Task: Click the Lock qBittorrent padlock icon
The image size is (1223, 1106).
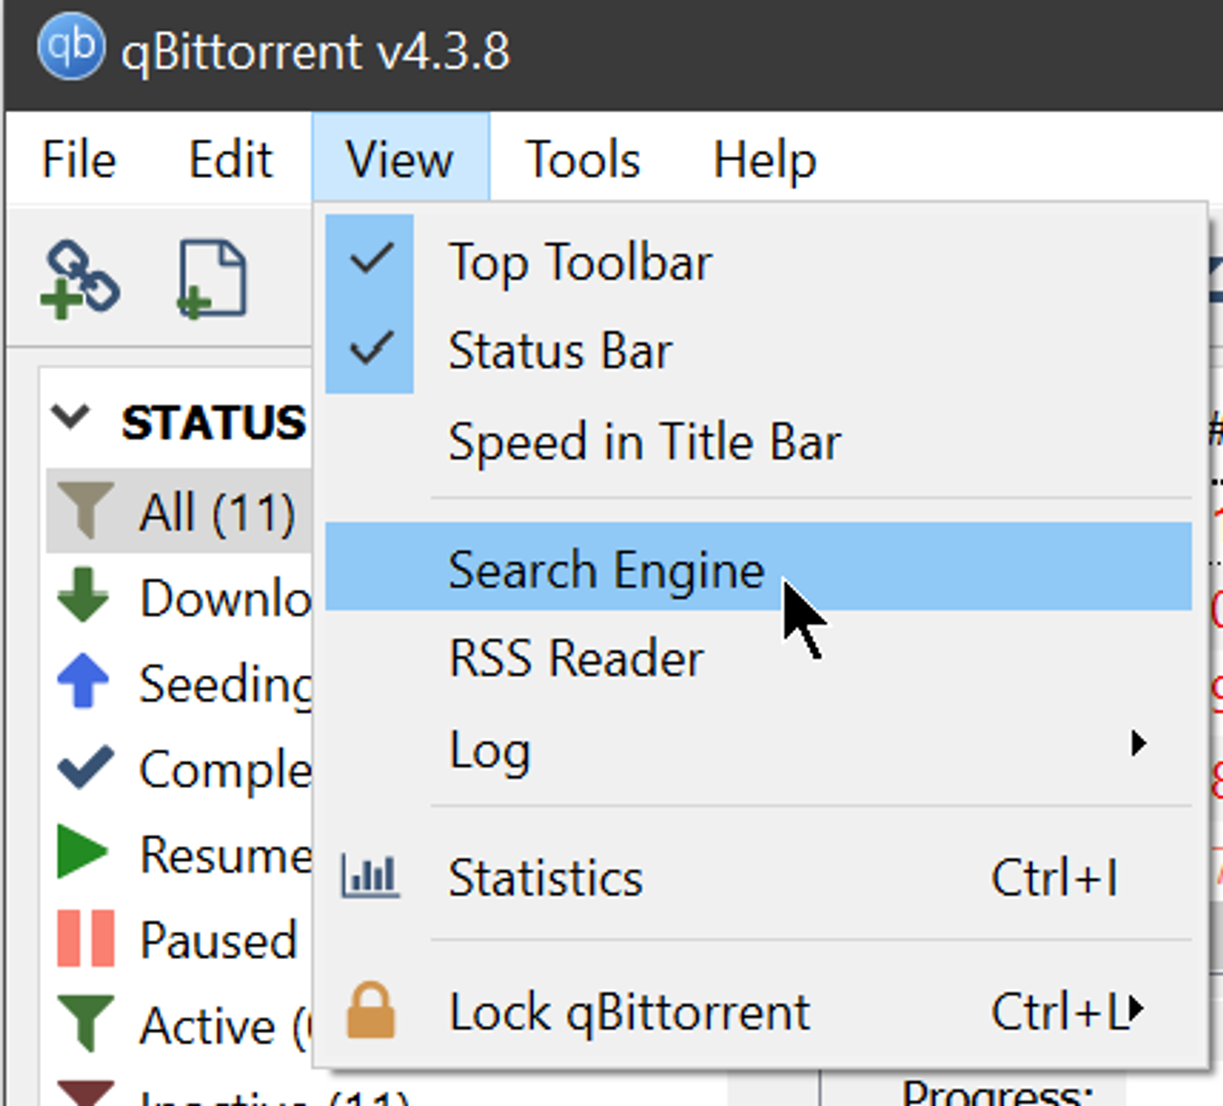Action: tap(371, 1010)
